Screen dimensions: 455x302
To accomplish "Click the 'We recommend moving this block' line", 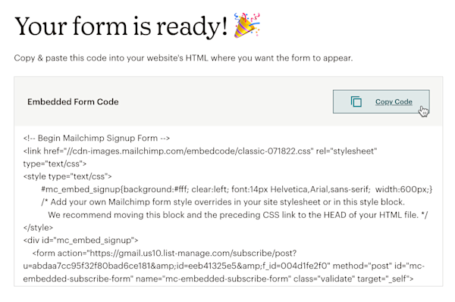I will coord(237,215).
